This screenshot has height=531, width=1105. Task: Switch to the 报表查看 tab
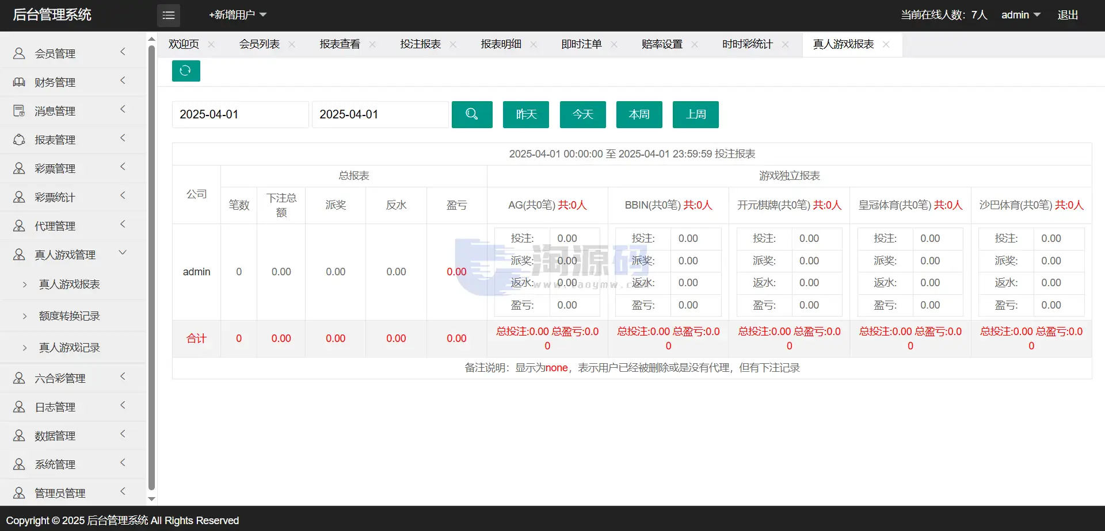click(x=340, y=44)
